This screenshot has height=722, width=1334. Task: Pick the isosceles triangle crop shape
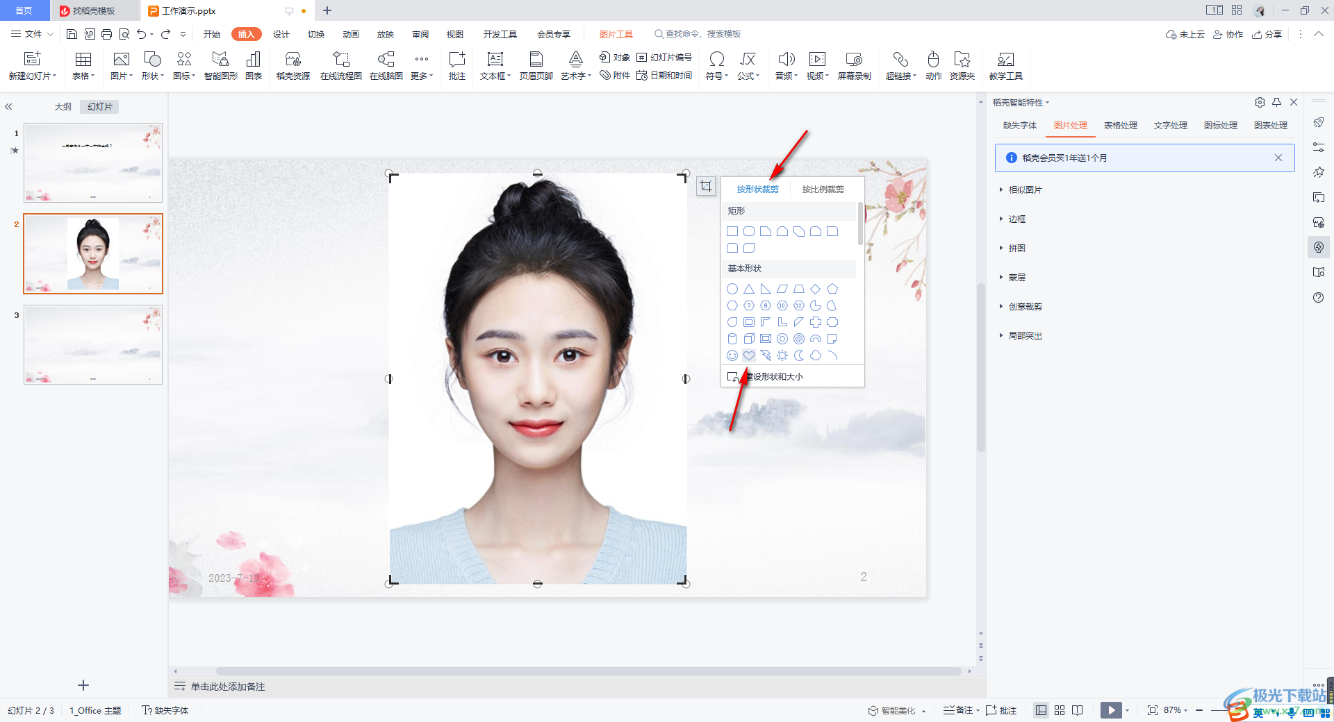[x=748, y=289]
